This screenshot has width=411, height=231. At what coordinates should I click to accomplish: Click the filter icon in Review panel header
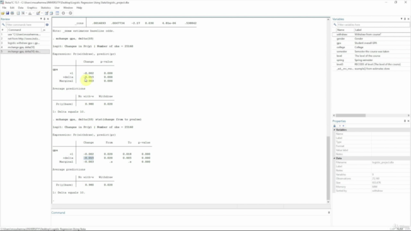coord(41,19)
